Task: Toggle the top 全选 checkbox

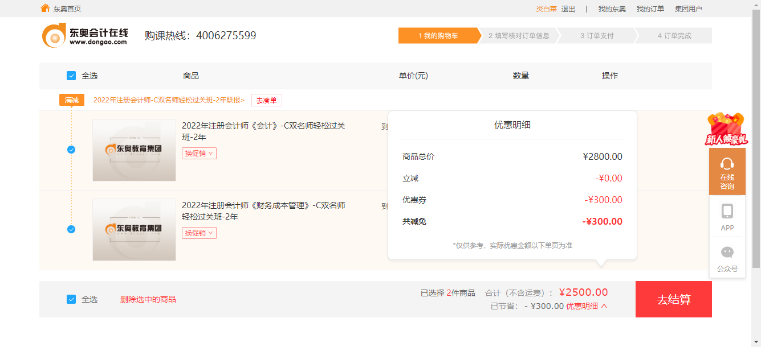Action: (71, 76)
